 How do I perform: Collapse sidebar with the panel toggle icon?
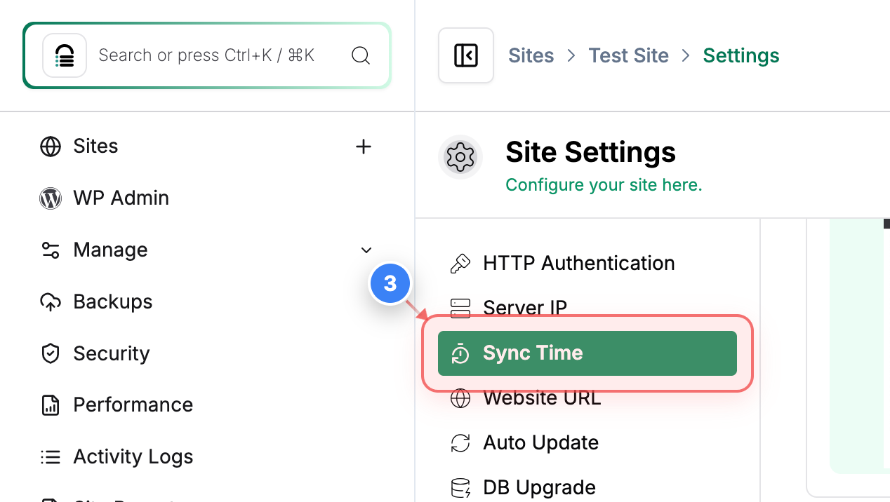466,55
